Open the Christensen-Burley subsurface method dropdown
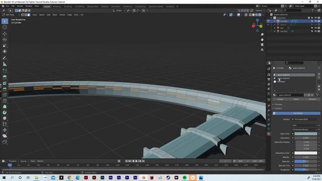 tap(304, 130)
